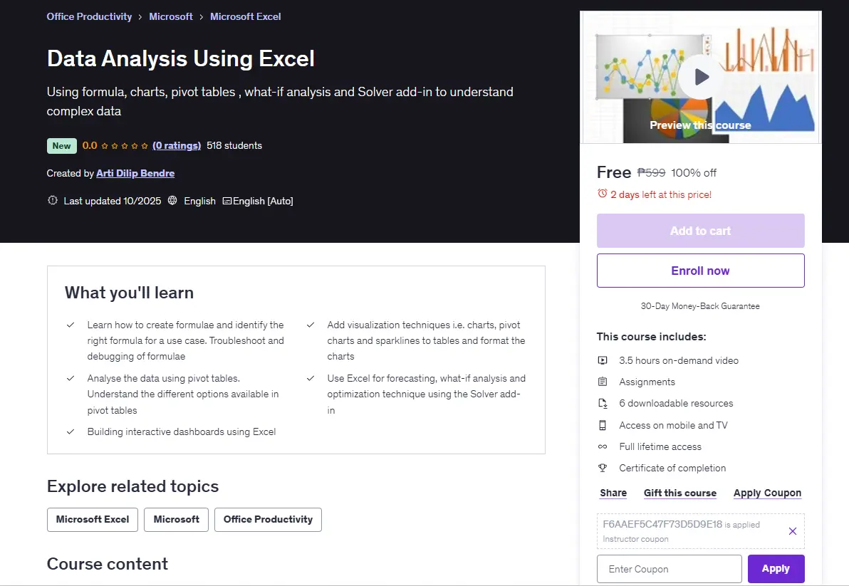Click the checkmark beside 'Analyse the data' item
Image resolution: width=849 pixels, height=586 pixels.
[71, 378]
